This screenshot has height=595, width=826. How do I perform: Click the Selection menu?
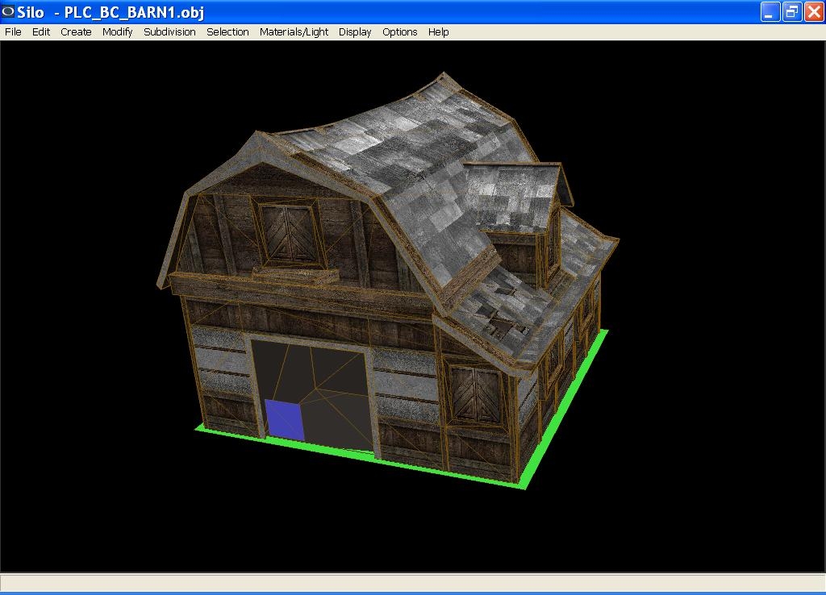click(x=227, y=32)
